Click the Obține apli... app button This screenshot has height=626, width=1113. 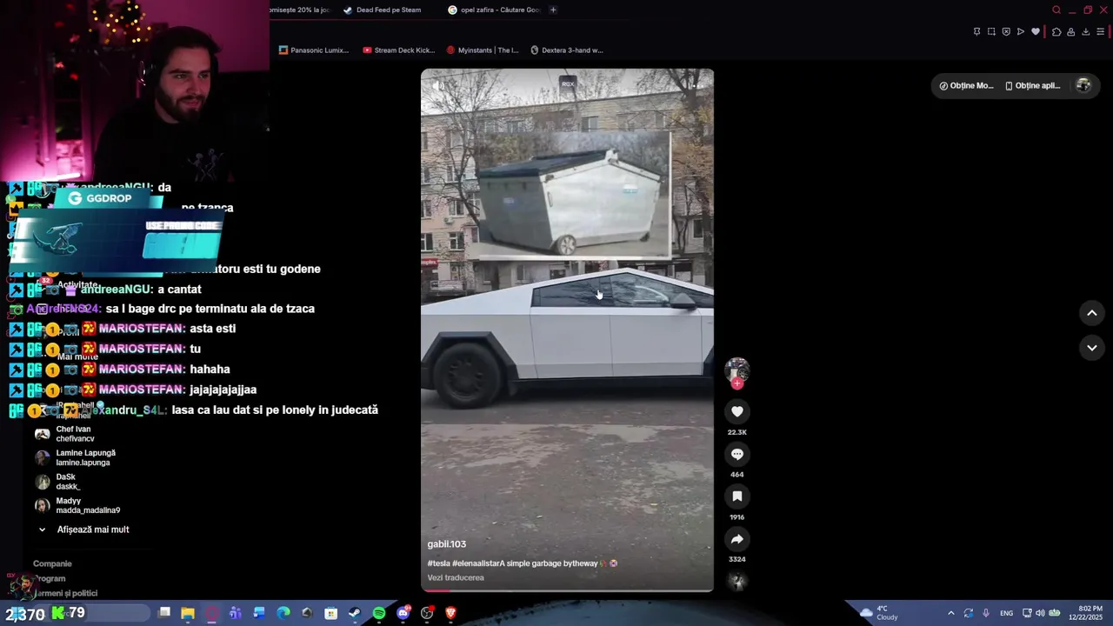(1032, 85)
